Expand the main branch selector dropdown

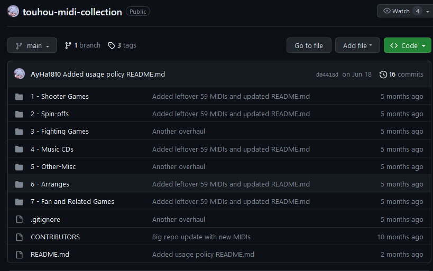(x=32, y=46)
